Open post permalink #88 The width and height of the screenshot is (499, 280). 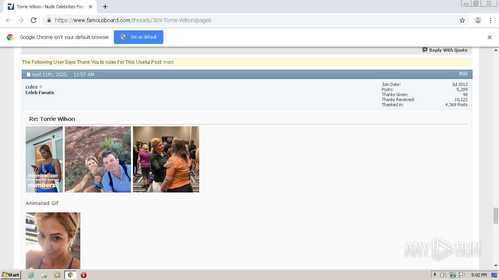(463, 74)
